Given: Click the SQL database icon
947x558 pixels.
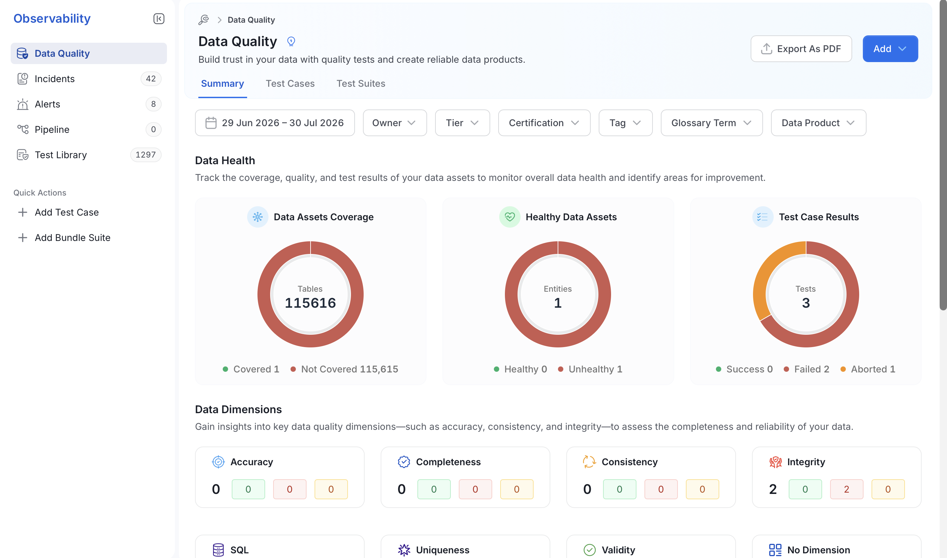Looking at the screenshot, I should [x=218, y=550].
